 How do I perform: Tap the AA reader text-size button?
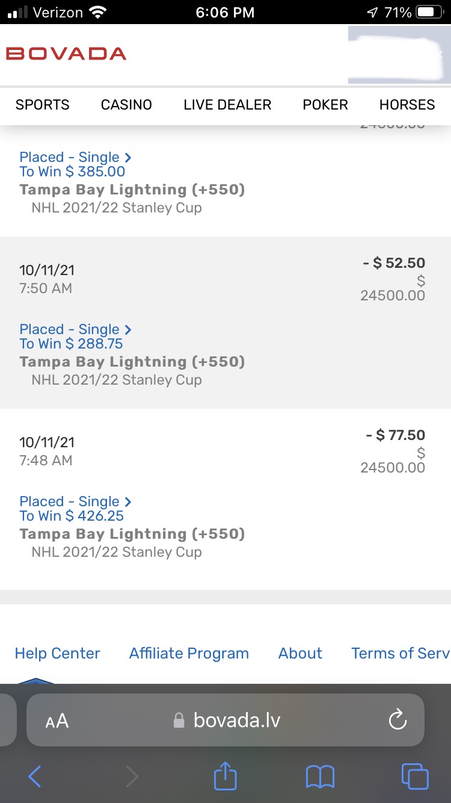tap(57, 721)
